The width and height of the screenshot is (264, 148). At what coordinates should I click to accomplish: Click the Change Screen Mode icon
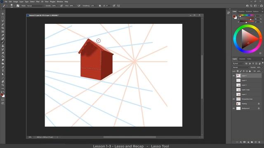coord(3,103)
